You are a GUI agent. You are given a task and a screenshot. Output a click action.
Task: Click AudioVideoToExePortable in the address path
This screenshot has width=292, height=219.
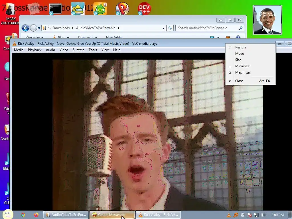[96, 28]
